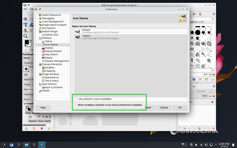Screen dimensions: 237x148
Task: Click the dynamics icon under Enable checkbox
Action: pos(29,109)
